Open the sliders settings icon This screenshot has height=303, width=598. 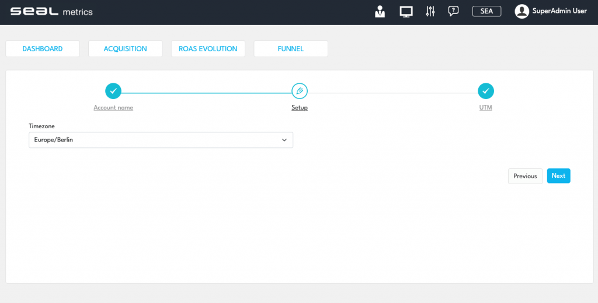[x=430, y=12]
